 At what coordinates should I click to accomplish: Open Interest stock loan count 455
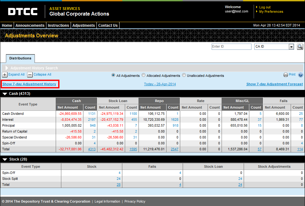point(134,119)
